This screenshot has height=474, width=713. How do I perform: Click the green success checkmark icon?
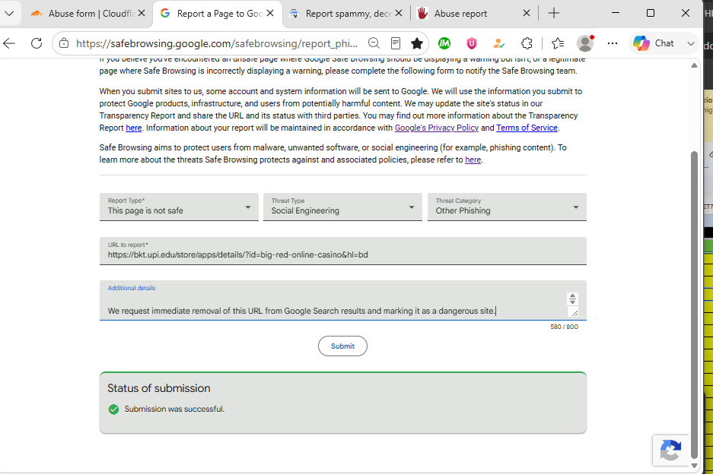point(113,409)
